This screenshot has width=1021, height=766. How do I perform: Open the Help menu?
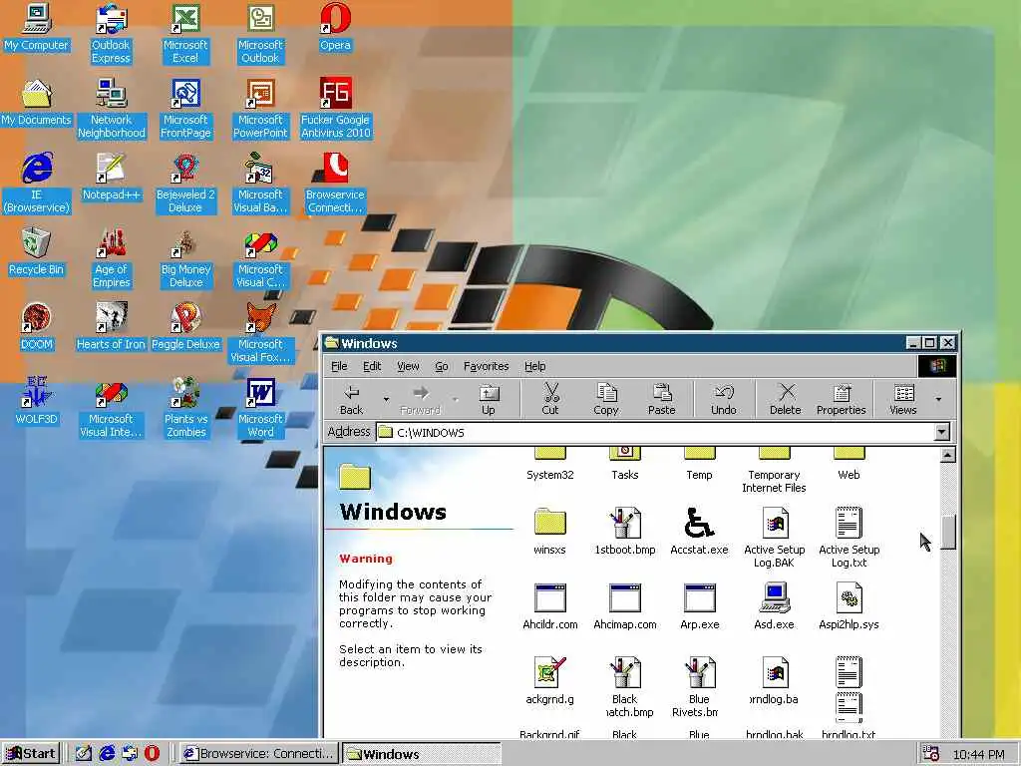click(535, 366)
